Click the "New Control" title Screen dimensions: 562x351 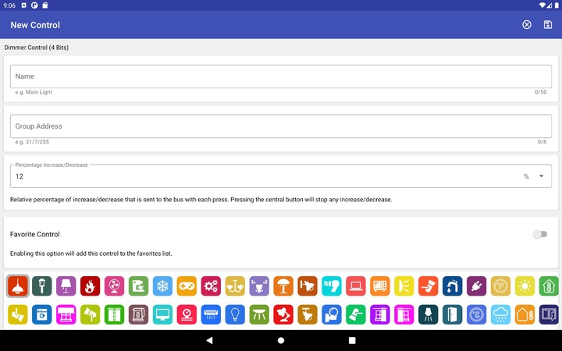35,25
